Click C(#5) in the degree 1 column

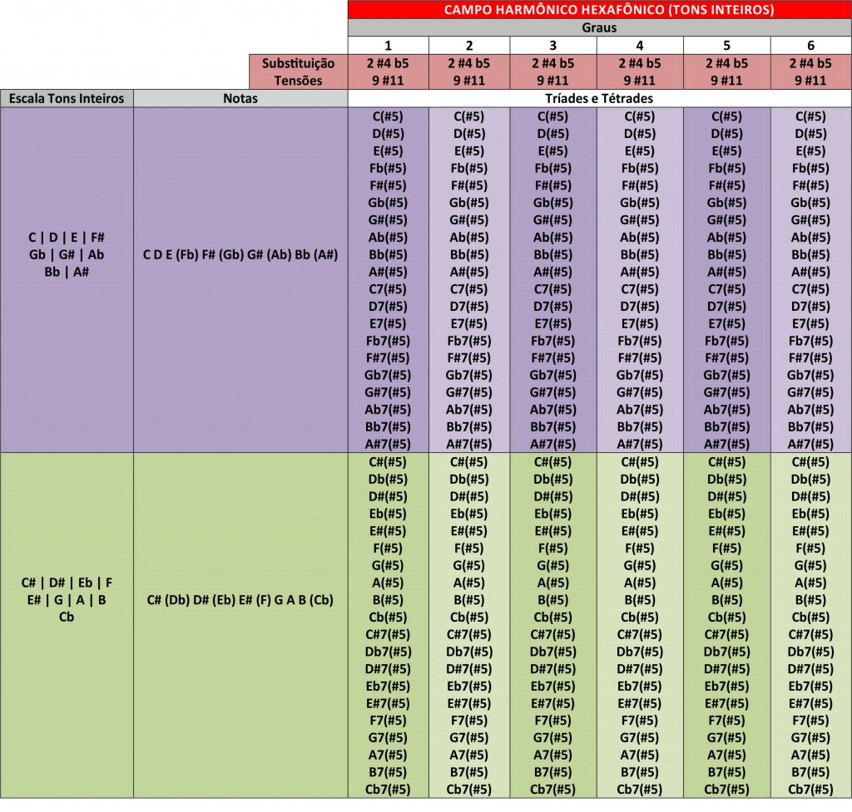(x=388, y=116)
